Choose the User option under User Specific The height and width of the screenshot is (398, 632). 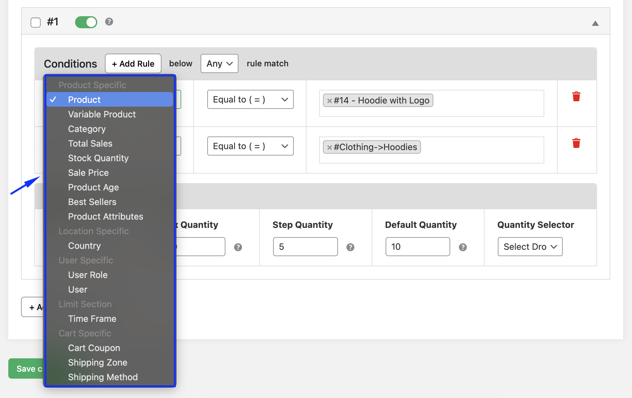(x=110, y=289)
